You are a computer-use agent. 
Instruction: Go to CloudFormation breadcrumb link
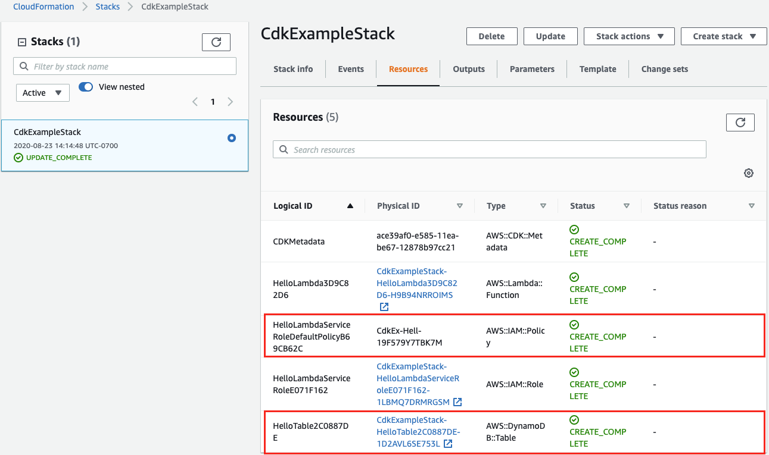(x=43, y=7)
